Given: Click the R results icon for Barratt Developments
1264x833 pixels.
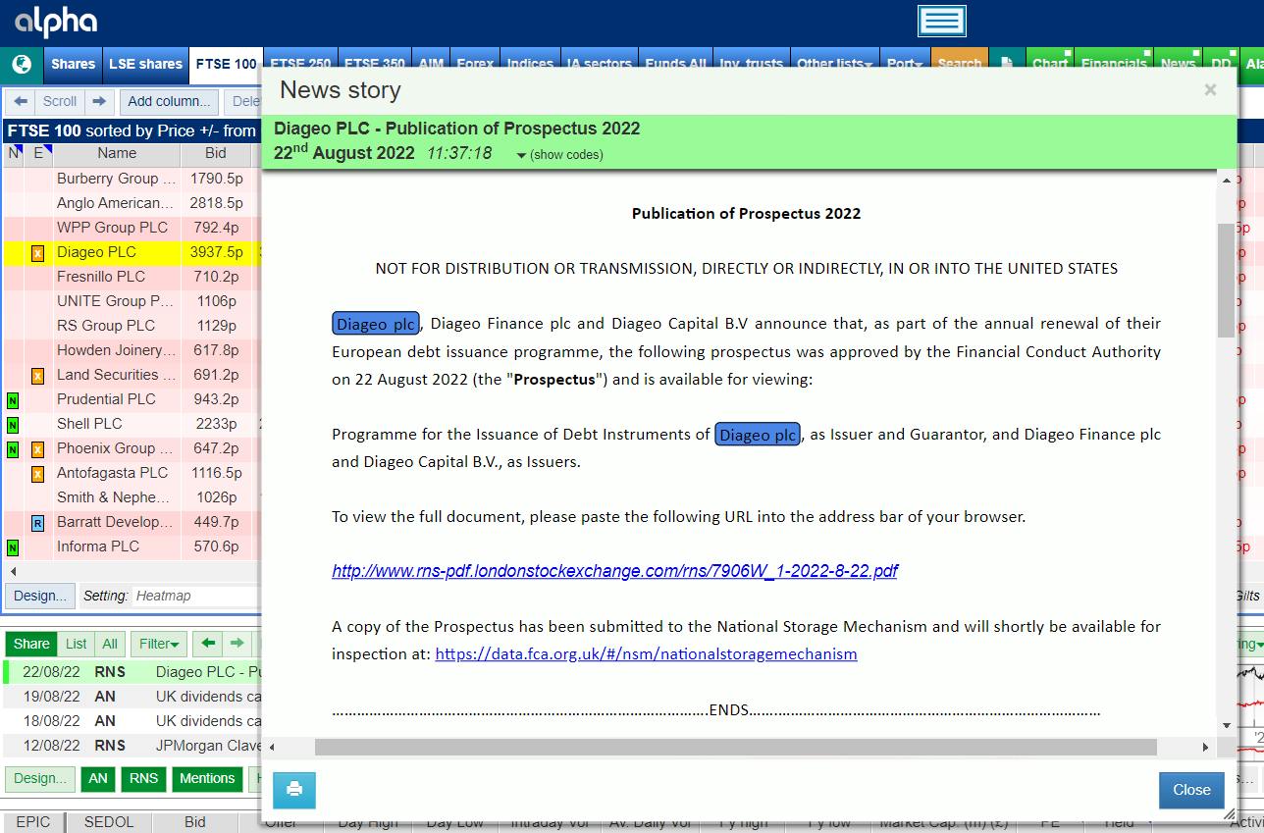Looking at the screenshot, I should click(38, 523).
